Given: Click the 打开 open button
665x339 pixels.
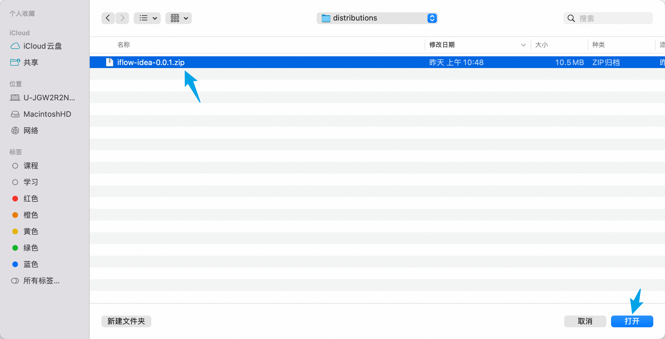Looking at the screenshot, I should pos(632,321).
